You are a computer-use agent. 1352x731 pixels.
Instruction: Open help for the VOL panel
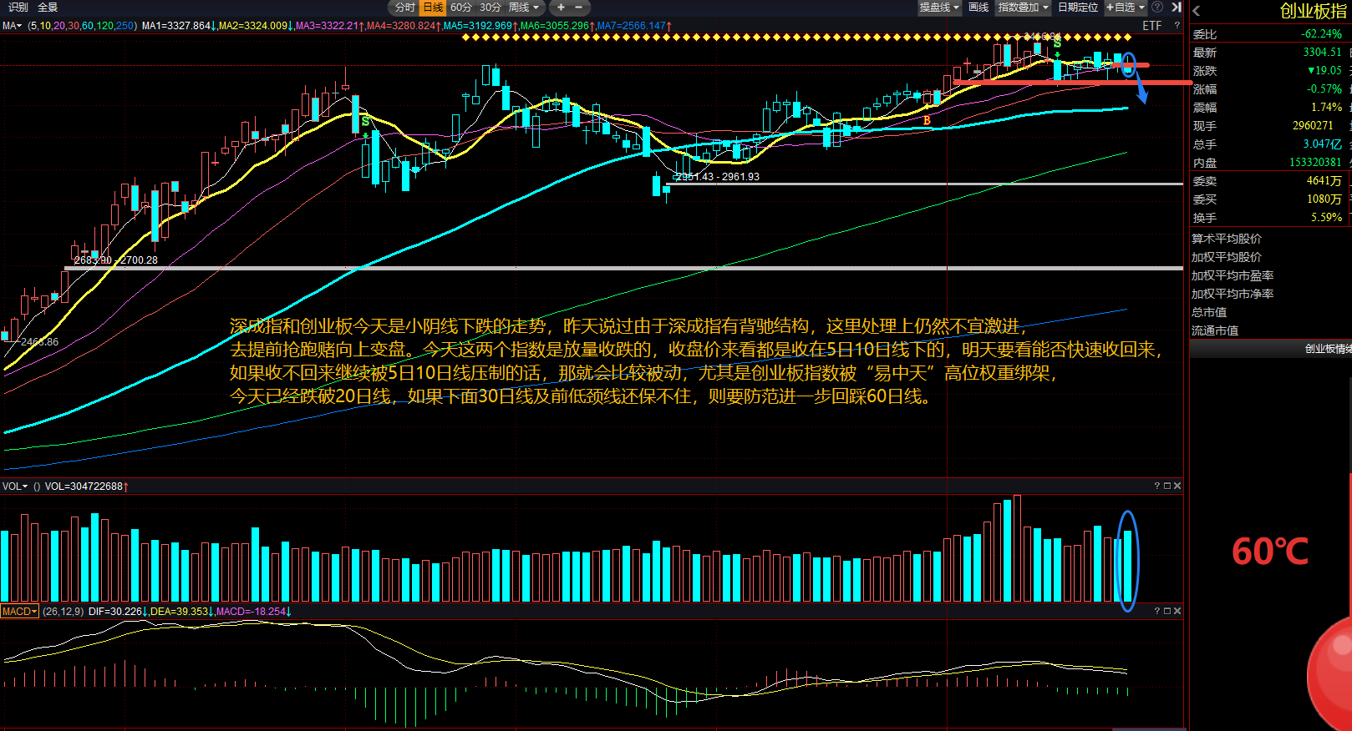coord(1157,486)
